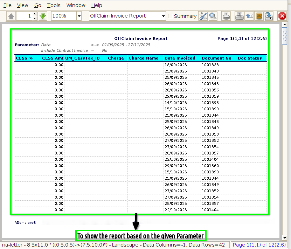291x249 pixels.
Task: Open the 100% zoom dropdown arrow
Action: point(79,16)
